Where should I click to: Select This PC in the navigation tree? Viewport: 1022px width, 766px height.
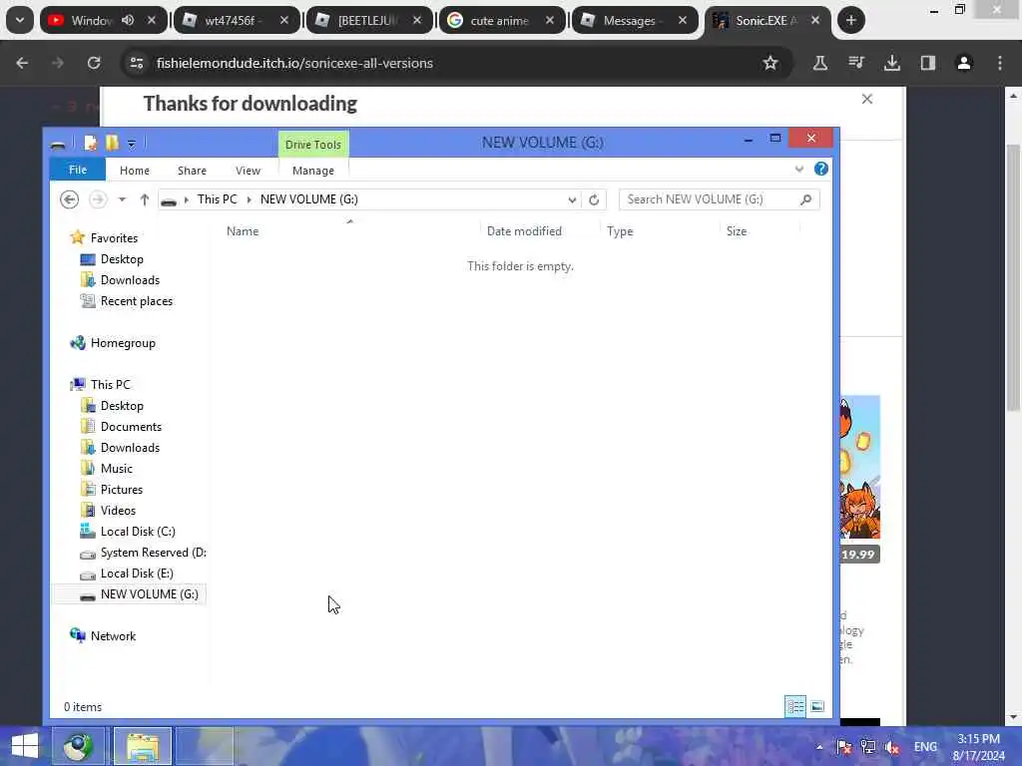tap(110, 384)
